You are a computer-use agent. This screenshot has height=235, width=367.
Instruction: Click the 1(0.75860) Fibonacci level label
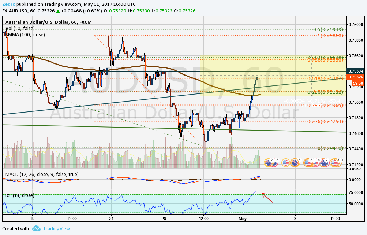pos(330,36)
